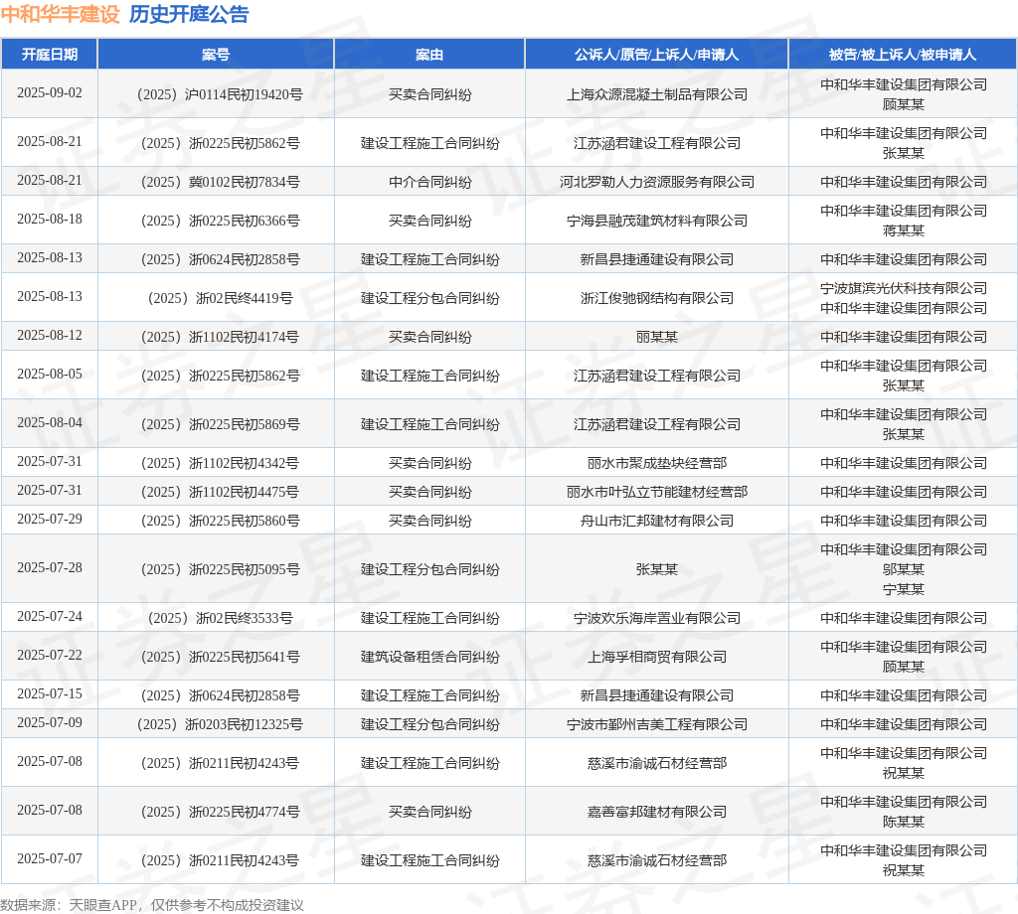Click defendant name 陈某某

(x=903, y=822)
